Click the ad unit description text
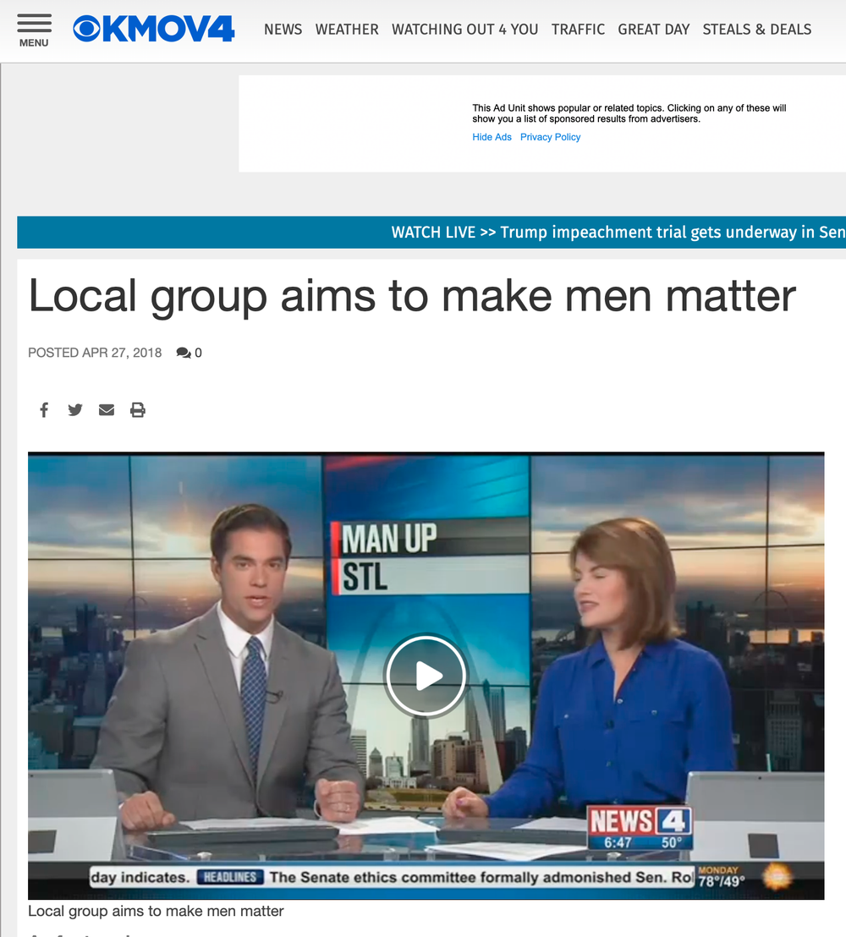The height and width of the screenshot is (937, 846). coord(629,113)
